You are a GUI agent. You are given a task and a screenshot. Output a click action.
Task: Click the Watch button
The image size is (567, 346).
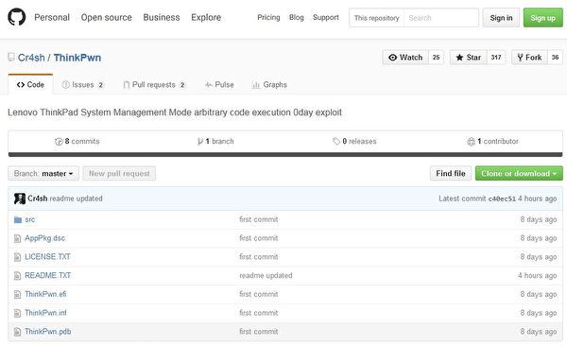405,57
